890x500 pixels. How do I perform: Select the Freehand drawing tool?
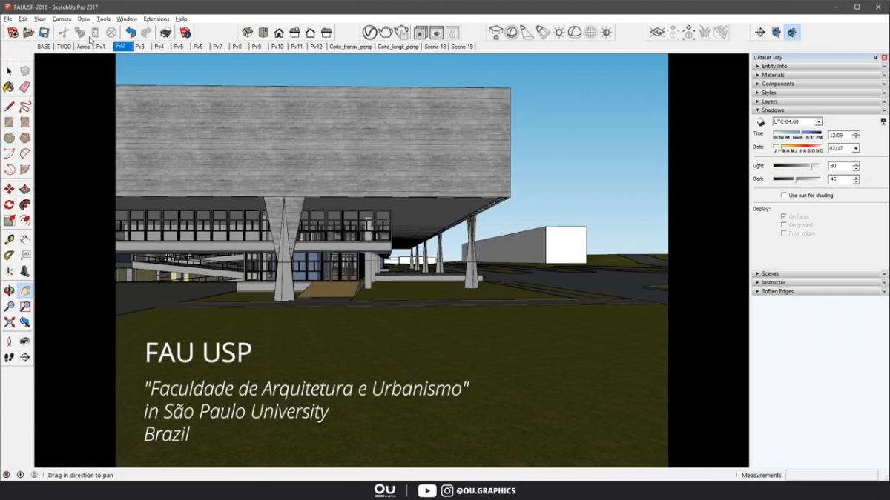[25, 107]
